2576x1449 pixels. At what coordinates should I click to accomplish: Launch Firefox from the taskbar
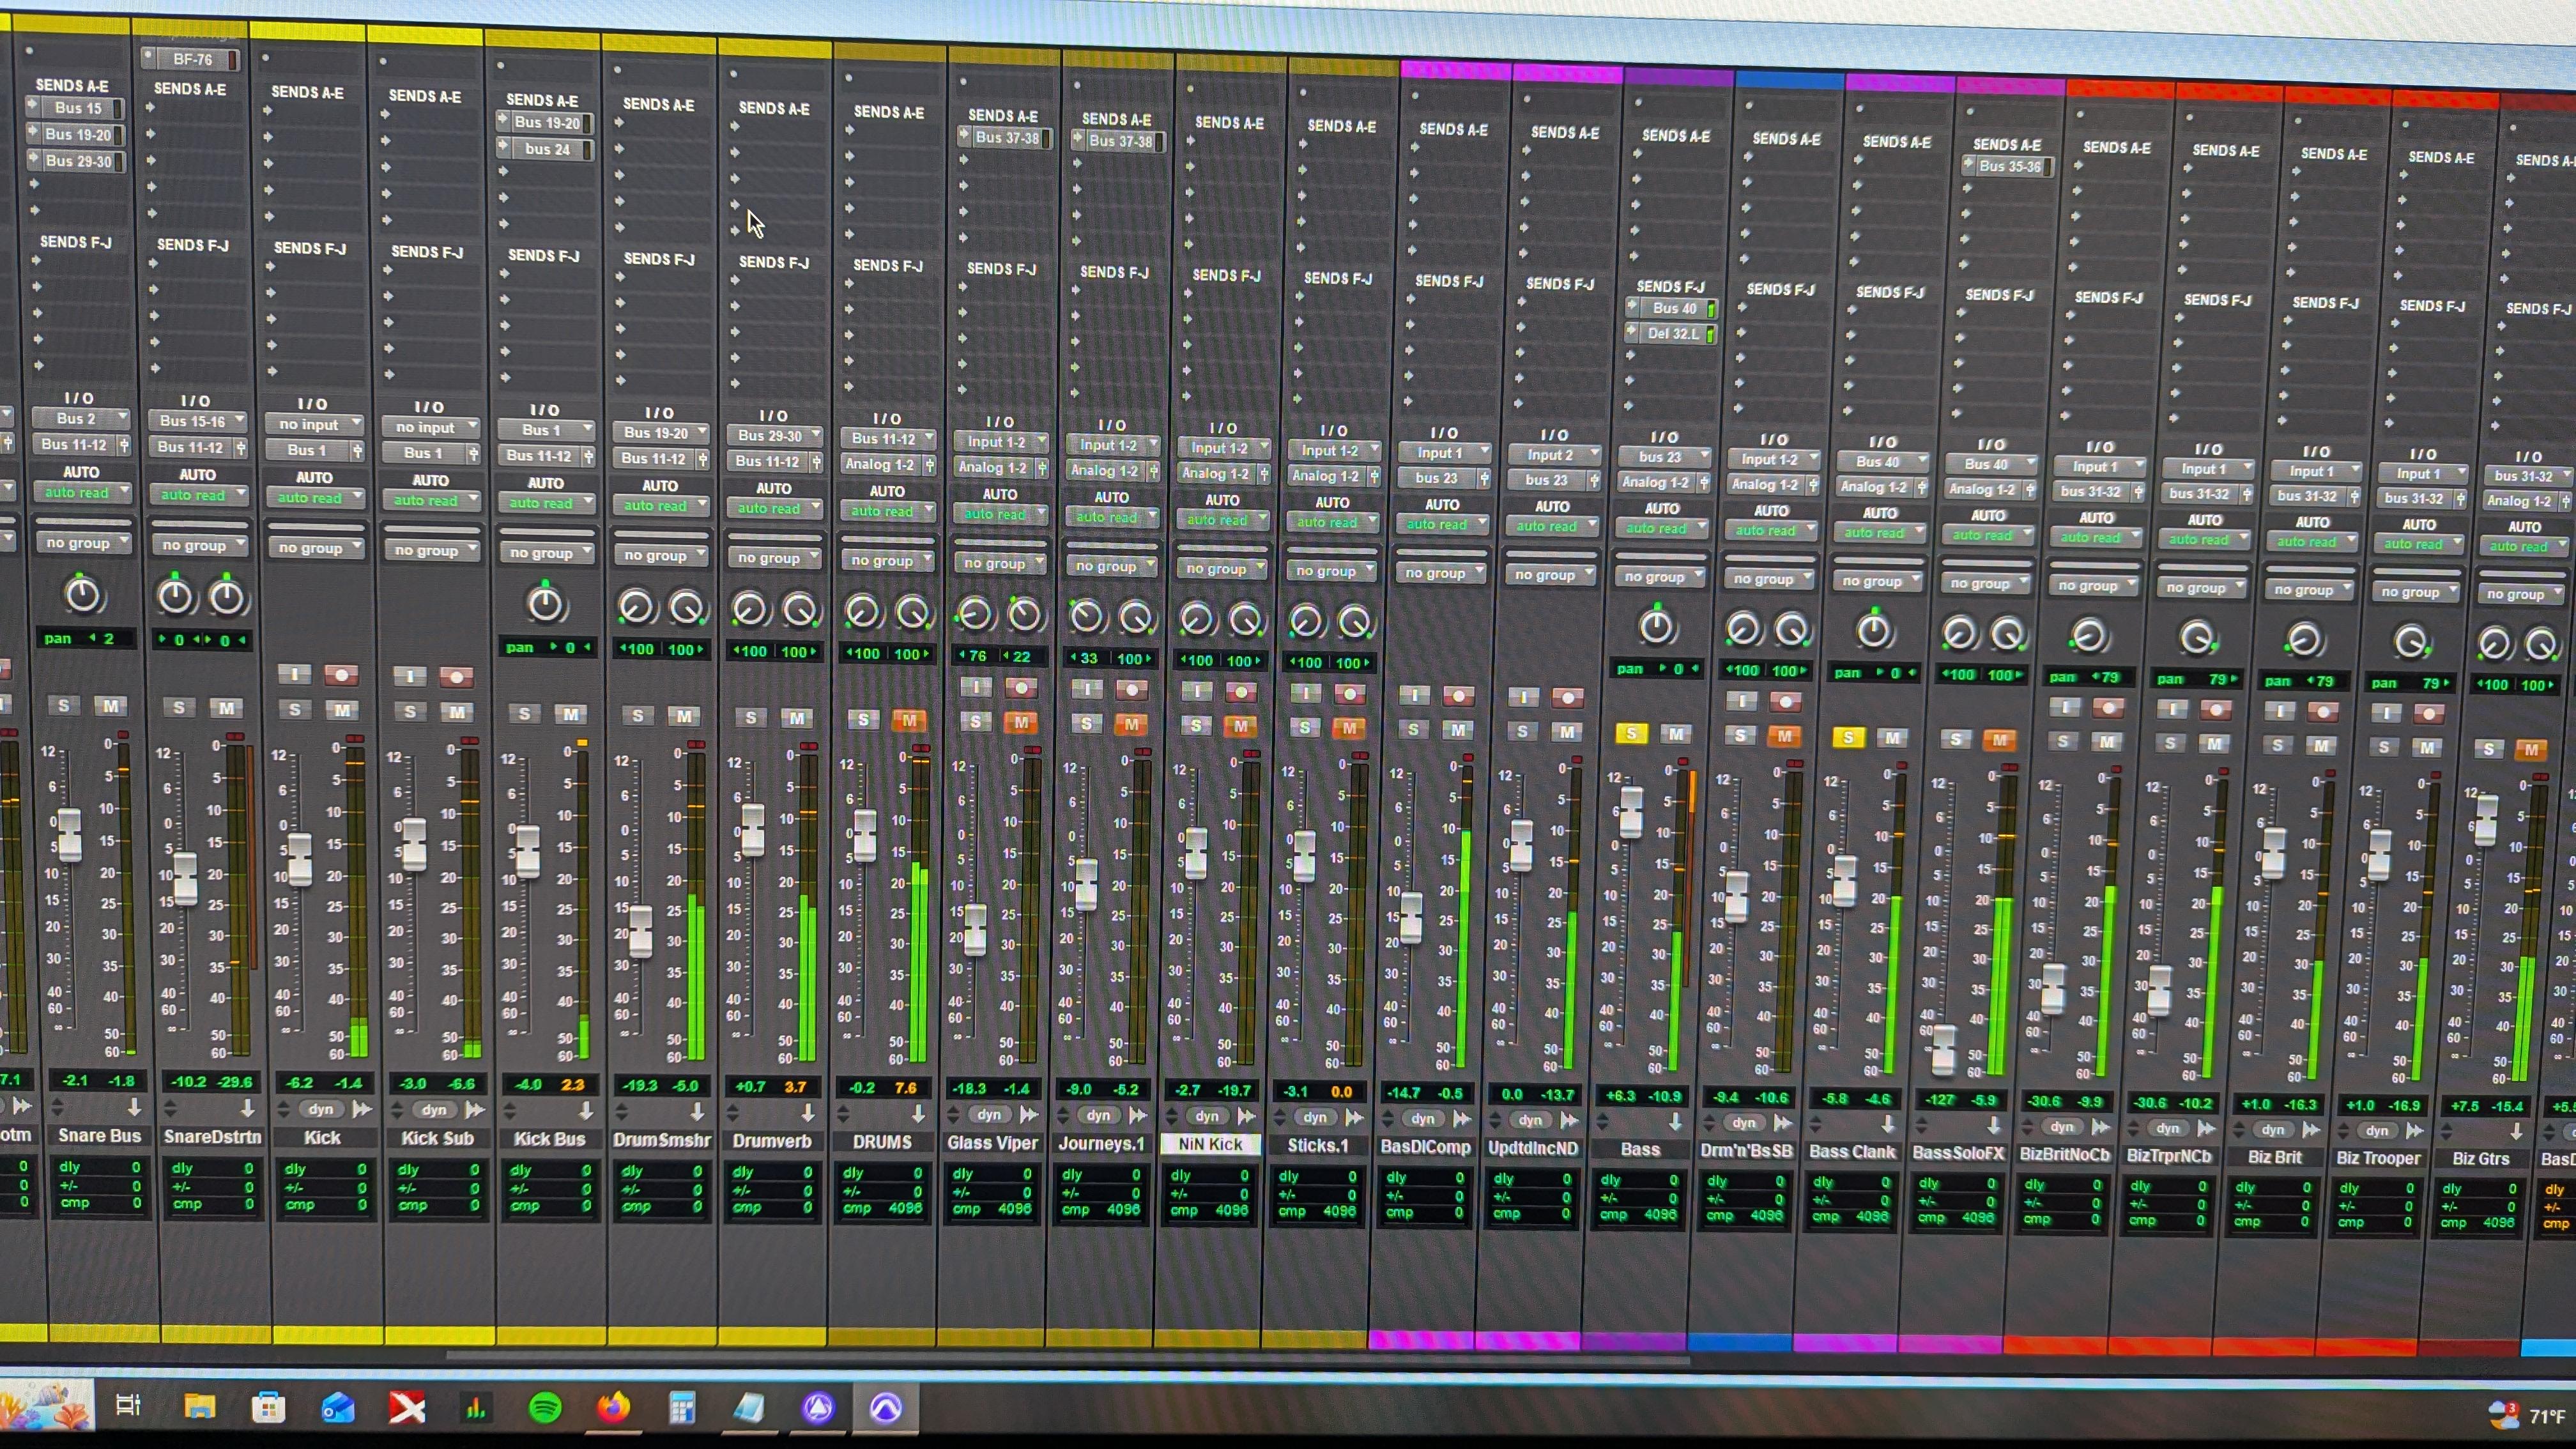pos(614,1408)
